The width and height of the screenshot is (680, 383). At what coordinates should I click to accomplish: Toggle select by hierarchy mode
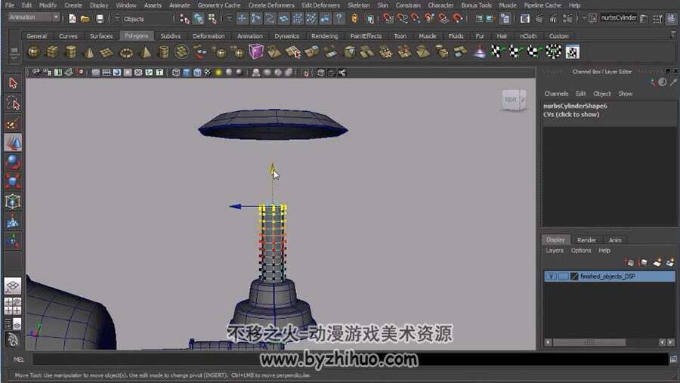(184, 19)
